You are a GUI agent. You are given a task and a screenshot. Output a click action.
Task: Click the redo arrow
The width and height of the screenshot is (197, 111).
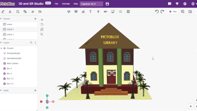162,12
